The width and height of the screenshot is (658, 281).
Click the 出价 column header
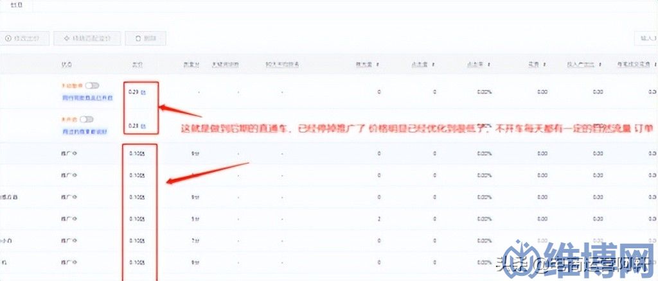point(137,65)
